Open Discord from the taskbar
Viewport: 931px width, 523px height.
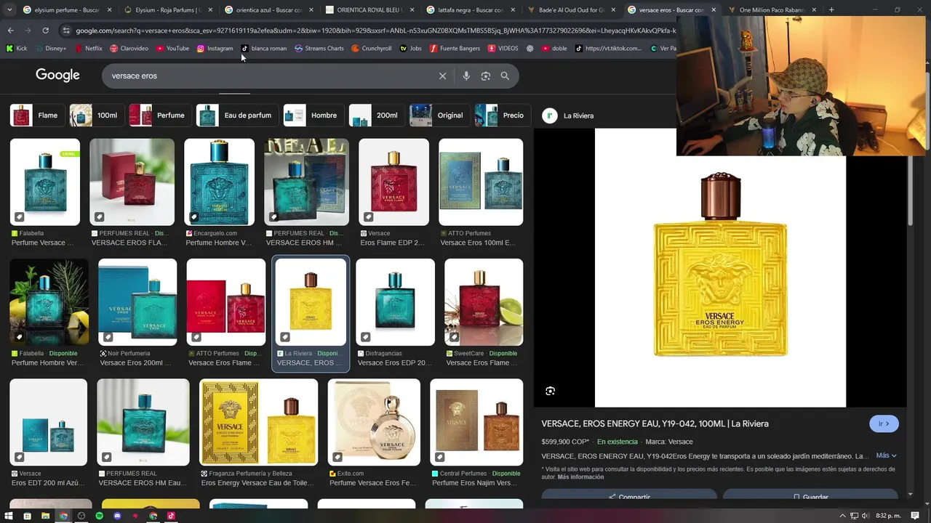117,516
